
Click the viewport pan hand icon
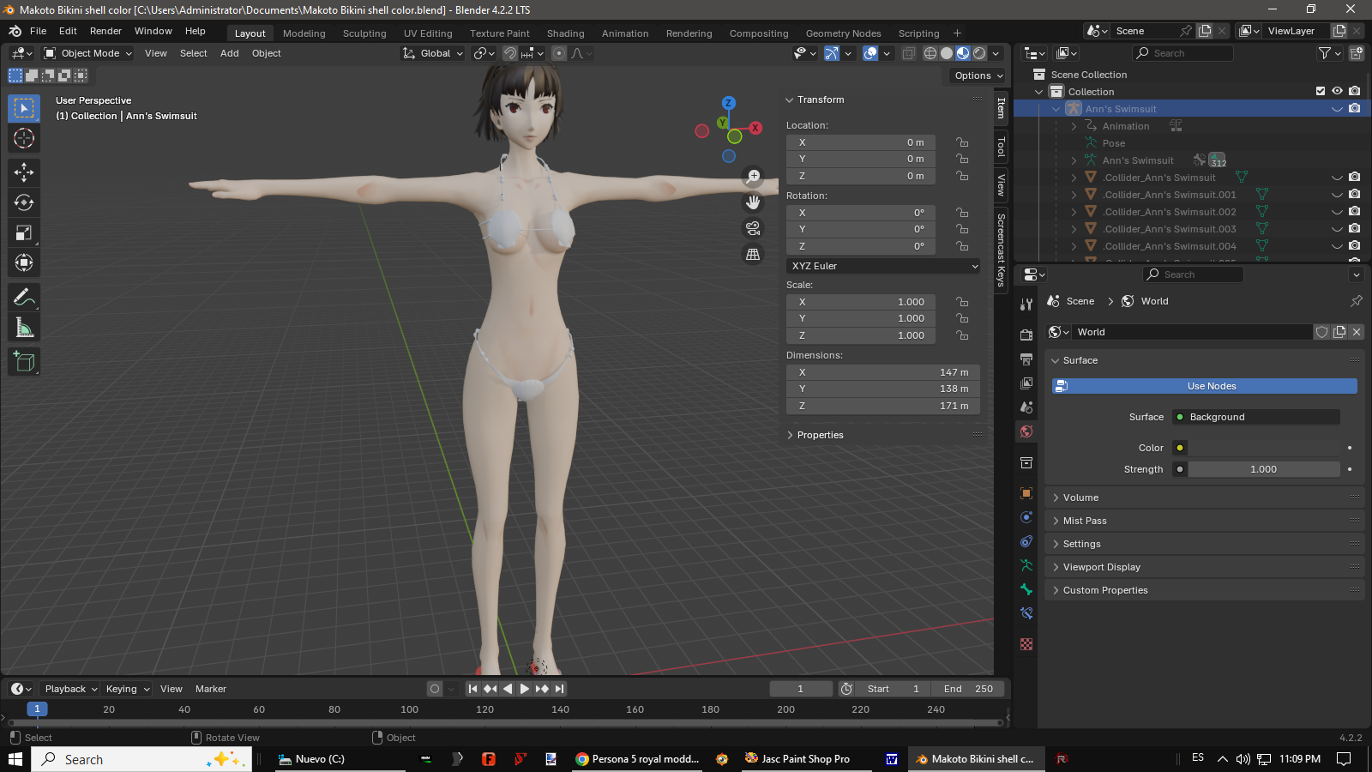point(753,202)
